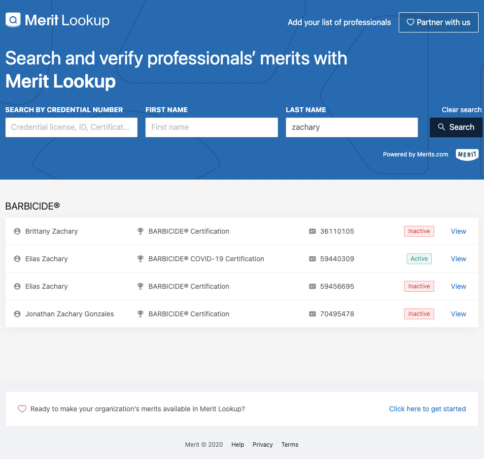Click the BARBICIDE® section heading
Viewport: 484px width, 459px height.
(x=33, y=206)
